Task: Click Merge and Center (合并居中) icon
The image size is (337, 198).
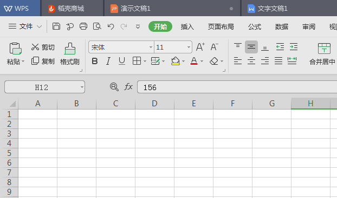Action: (x=324, y=49)
